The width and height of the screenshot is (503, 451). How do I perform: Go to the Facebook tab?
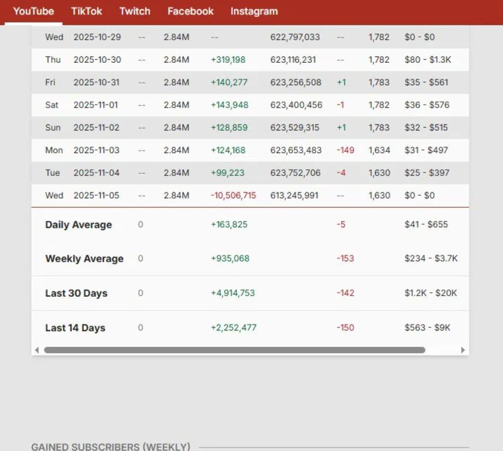(x=190, y=12)
